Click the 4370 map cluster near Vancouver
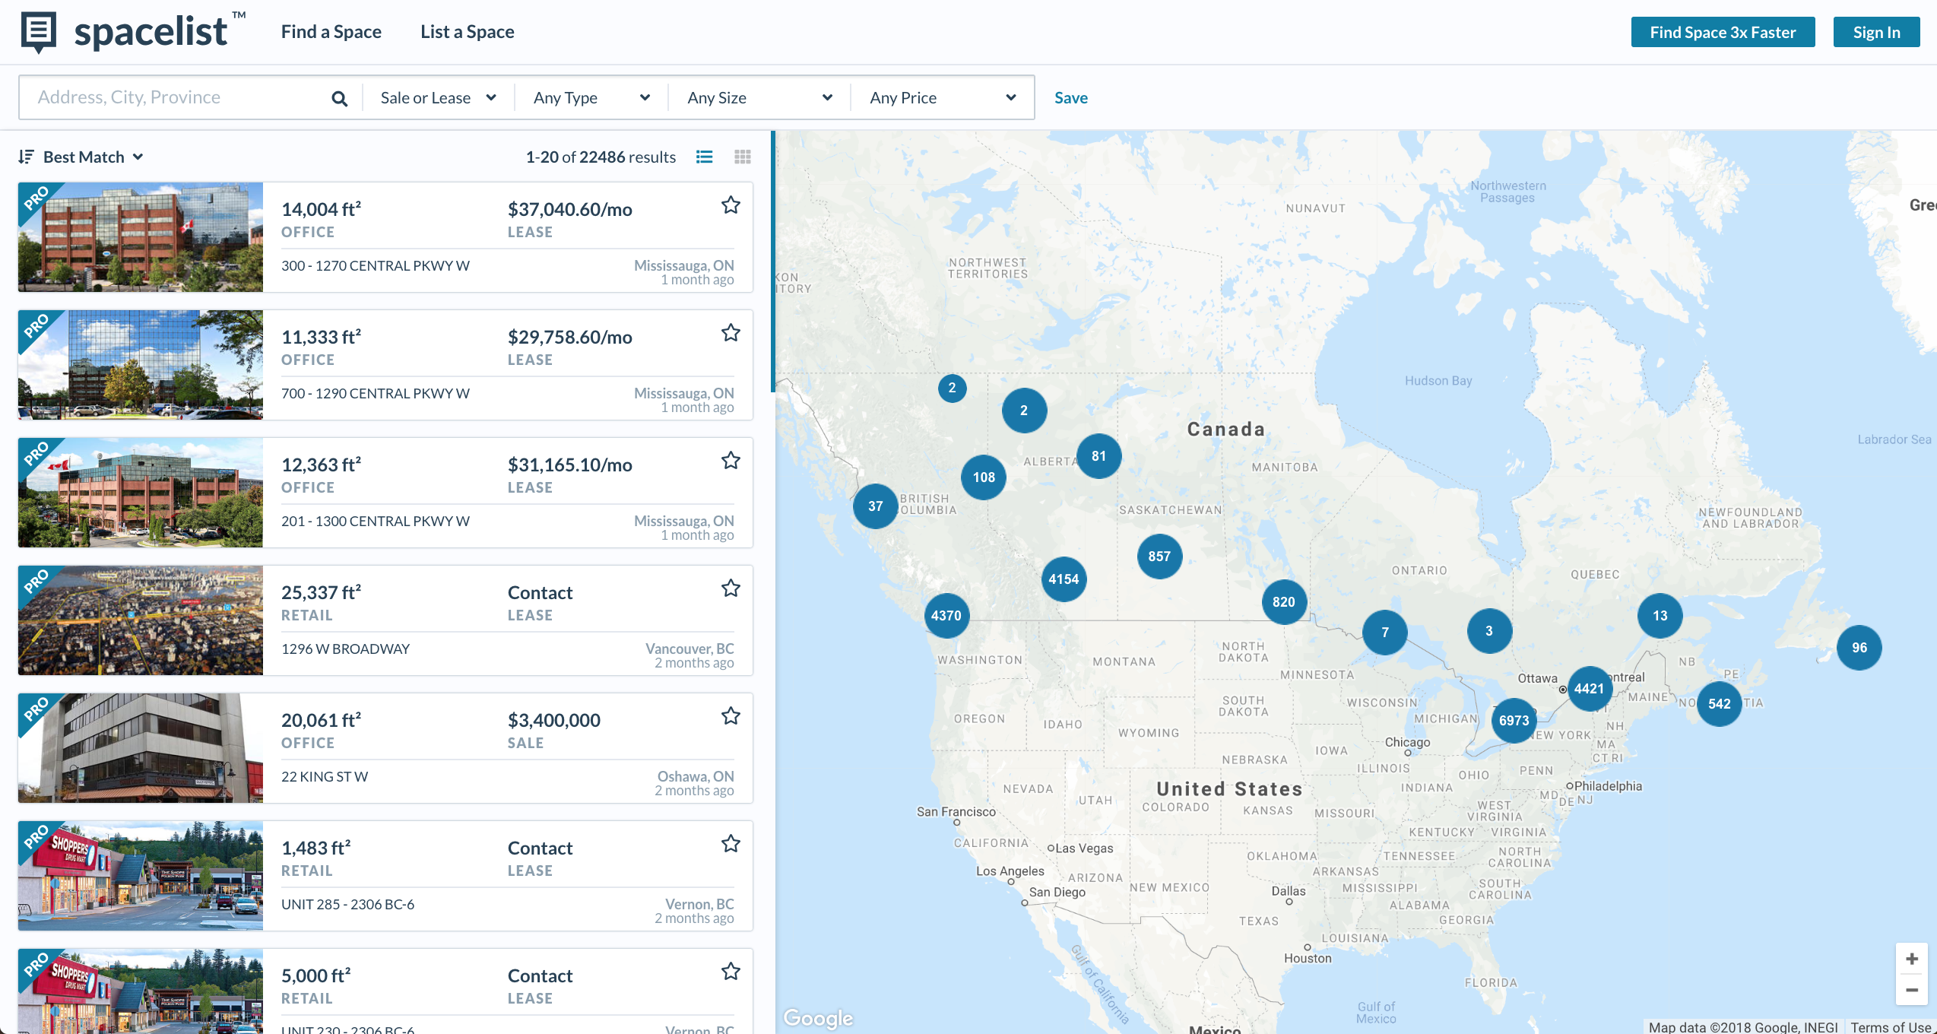The height and width of the screenshot is (1034, 1937). point(946,615)
